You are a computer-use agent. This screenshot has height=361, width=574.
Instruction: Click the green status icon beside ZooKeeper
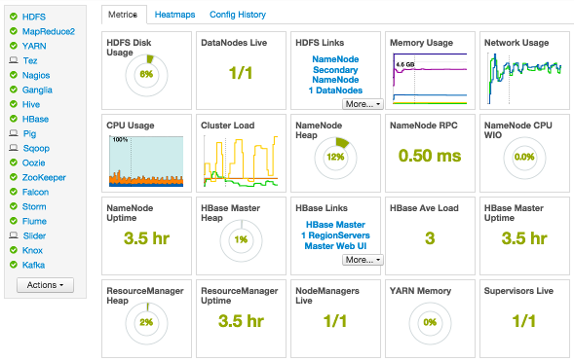click(x=14, y=177)
